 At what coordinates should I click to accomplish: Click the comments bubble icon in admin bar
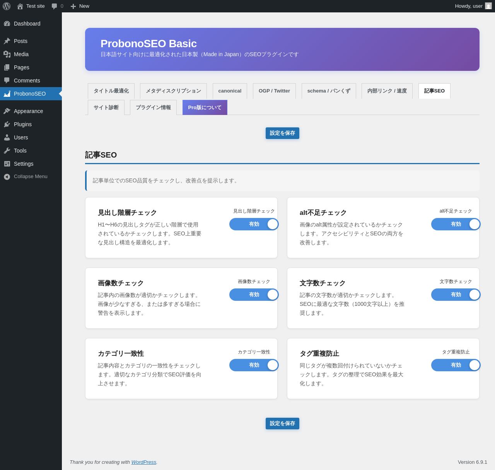pos(55,6)
